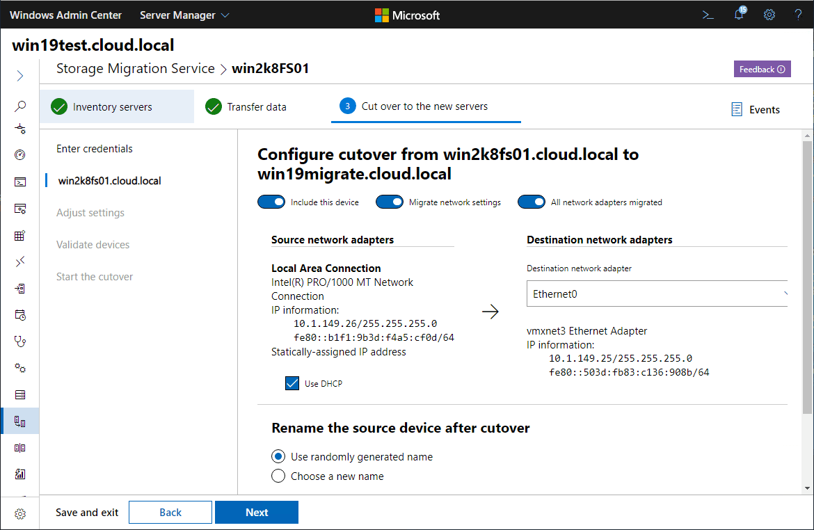814x530 pixels.
Task: Open the scheduled tasks calendar sidebar icon
Action: [x=20, y=314]
